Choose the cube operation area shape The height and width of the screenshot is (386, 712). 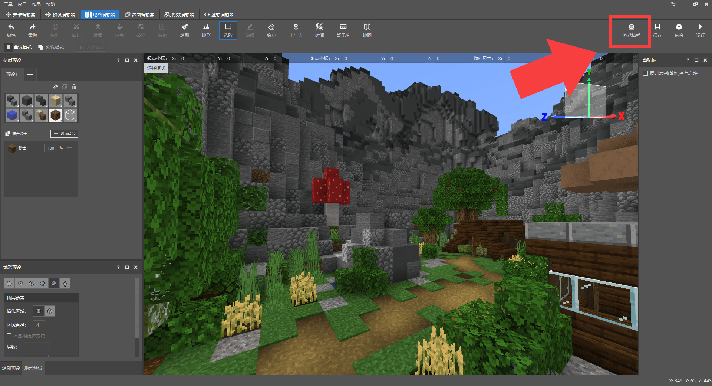click(50, 311)
